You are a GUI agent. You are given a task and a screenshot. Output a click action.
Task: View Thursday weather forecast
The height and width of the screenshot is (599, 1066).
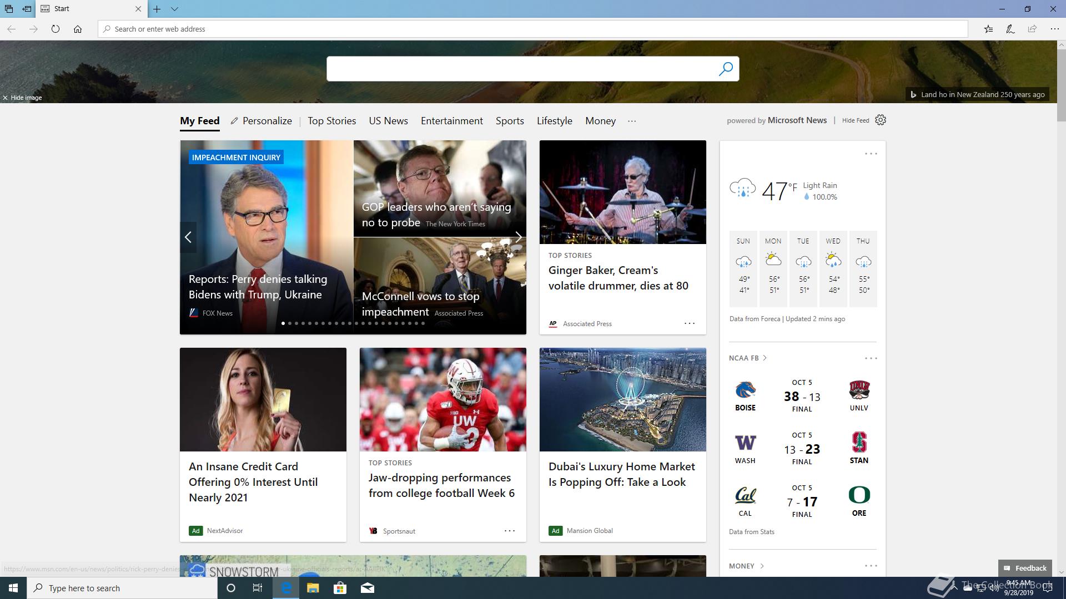pos(863,268)
